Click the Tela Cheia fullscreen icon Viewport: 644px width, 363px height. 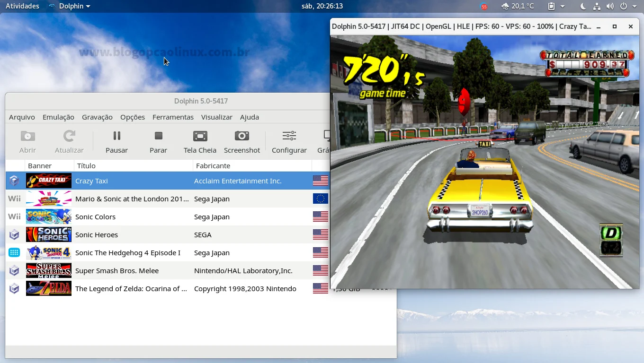(x=200, y=136)
